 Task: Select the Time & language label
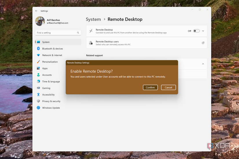coord(51,82)
